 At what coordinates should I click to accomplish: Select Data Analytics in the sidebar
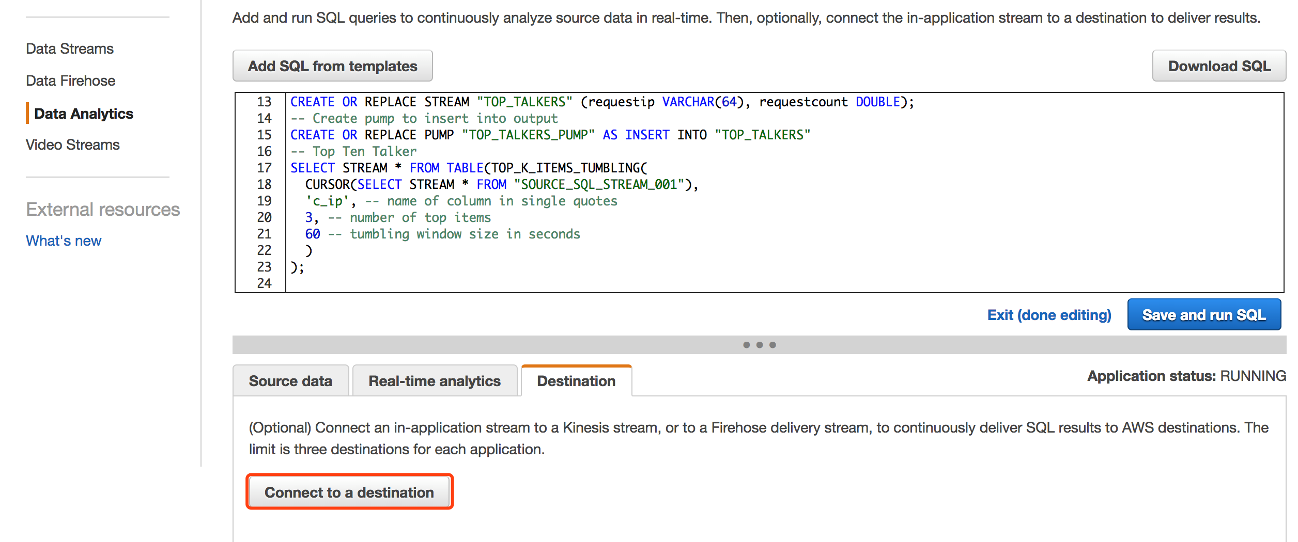click(x=83, y=114)
